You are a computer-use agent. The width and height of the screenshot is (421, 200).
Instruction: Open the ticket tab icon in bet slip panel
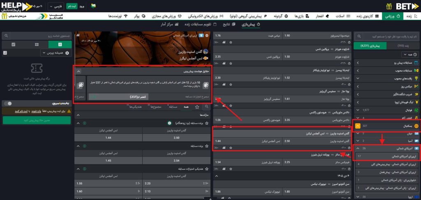[x=37, y=44]
